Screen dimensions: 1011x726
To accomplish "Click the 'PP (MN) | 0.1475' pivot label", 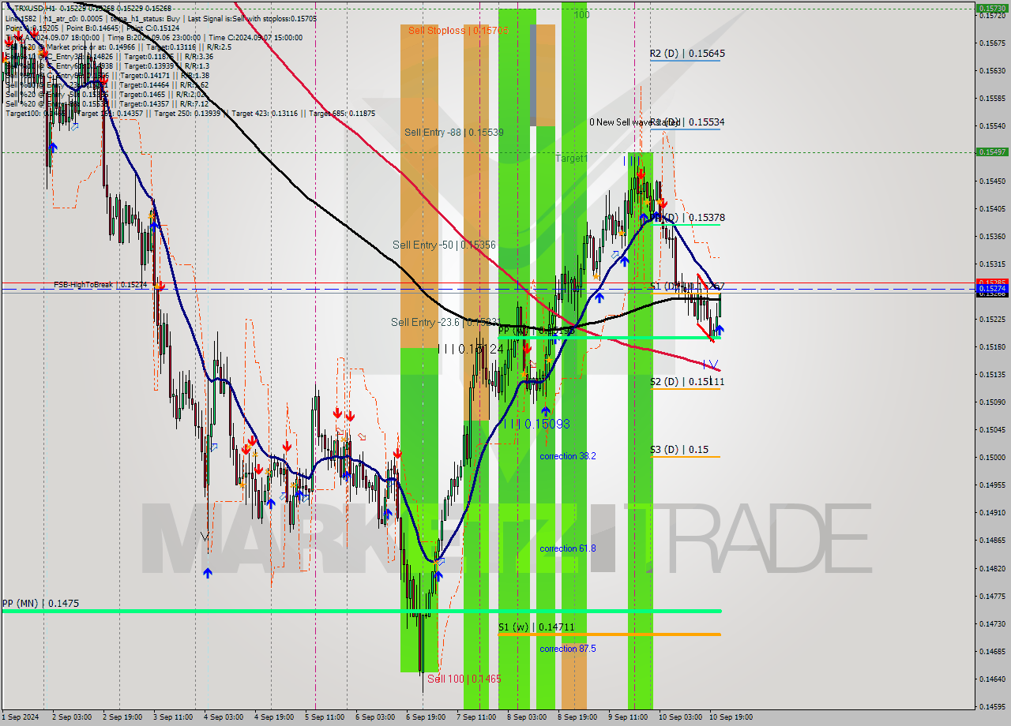I will click(40, 603).
